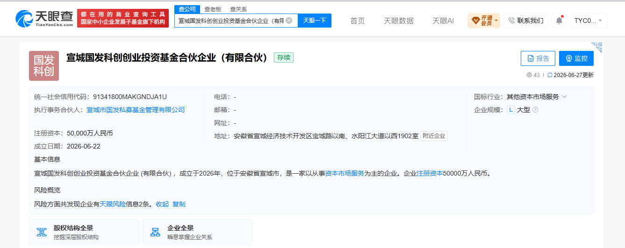Click the 报告 button
The image size is (625, 248).
pos(538,58)
